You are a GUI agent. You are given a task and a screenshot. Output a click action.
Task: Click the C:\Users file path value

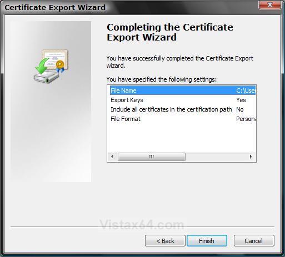pyautogui.click(x=246, y=90)
